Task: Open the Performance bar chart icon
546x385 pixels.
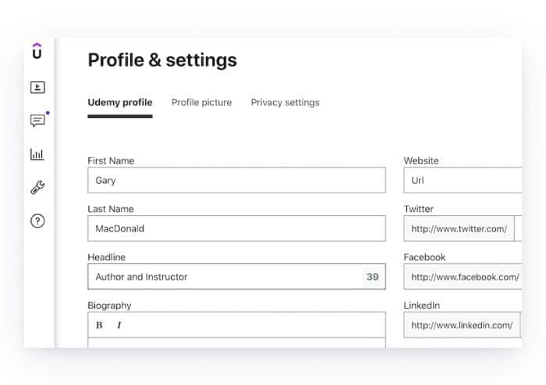Action: coord(37,154)
